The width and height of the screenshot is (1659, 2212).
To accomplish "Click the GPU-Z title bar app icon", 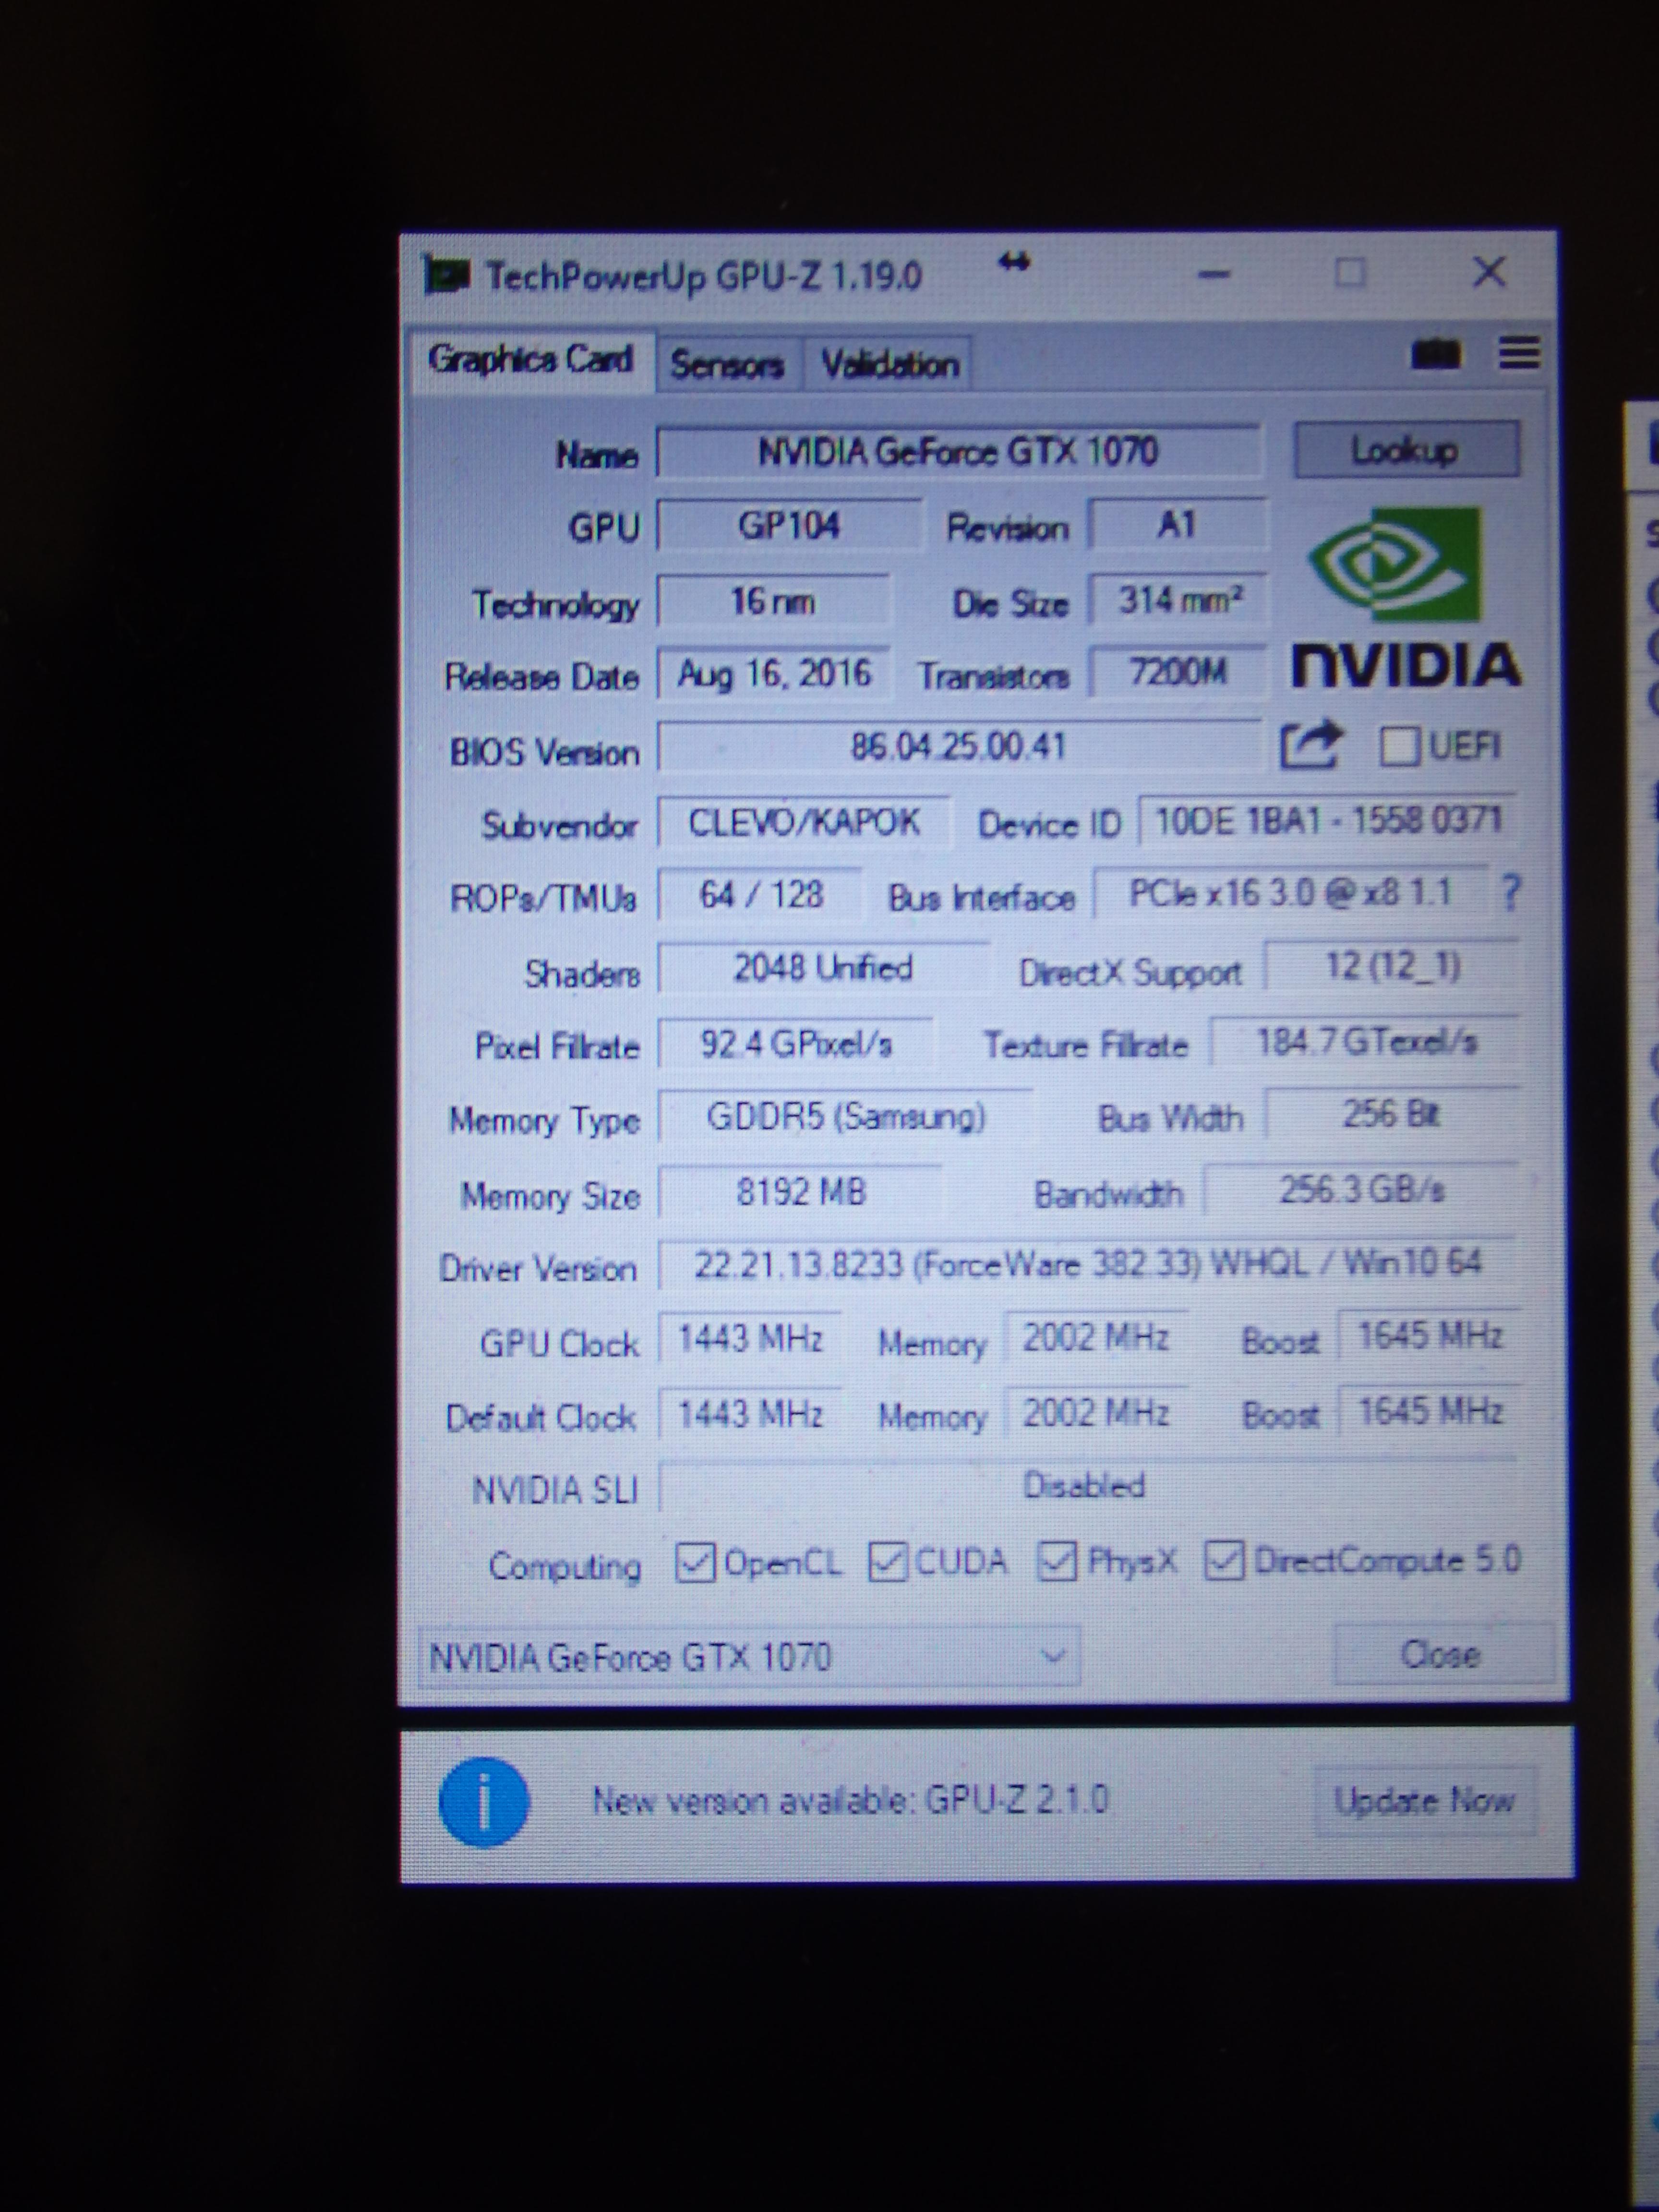I will click(x=446, y=275).
